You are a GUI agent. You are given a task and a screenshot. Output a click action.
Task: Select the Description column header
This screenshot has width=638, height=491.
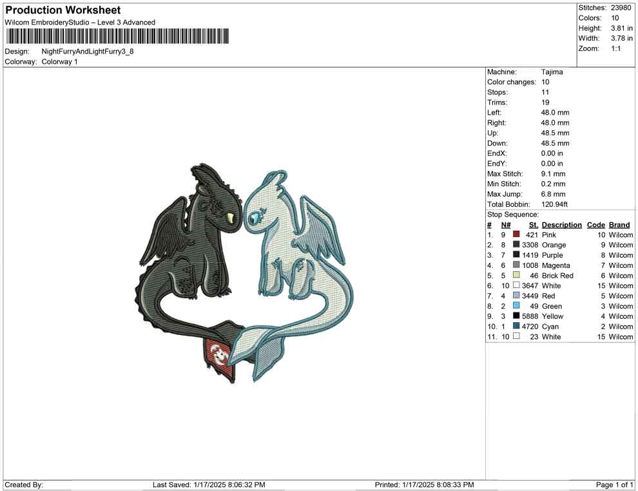562,225
